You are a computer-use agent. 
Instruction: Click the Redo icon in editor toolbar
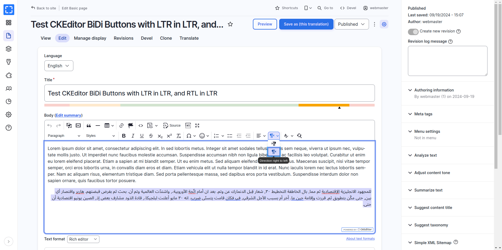pos(59,126)
